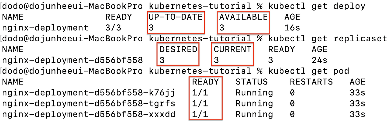The height and width of the screenshot is (121, 390).
Task: Click the READY header in deploy output
Action: [x=119, y=17]
